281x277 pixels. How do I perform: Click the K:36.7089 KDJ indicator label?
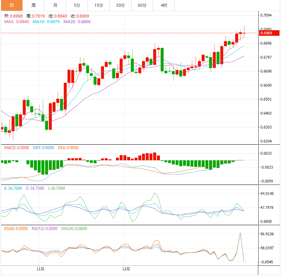(x=13, y=188)
